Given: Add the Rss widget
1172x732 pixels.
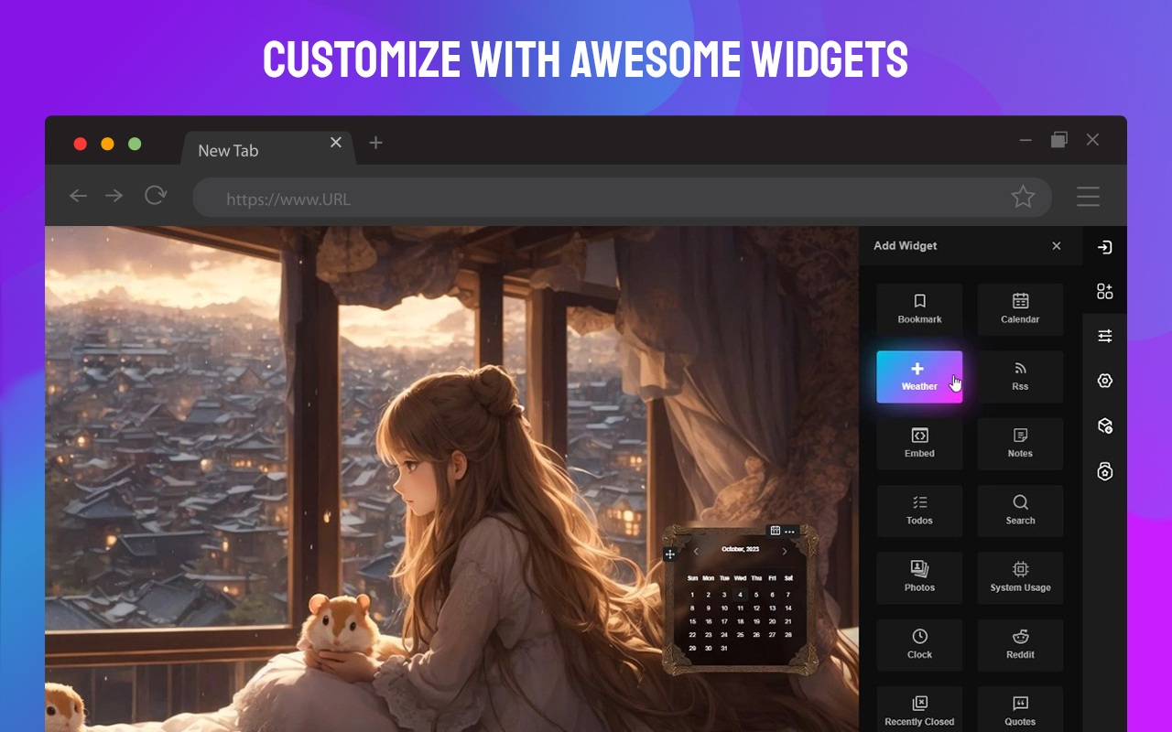Looking at the screenshot, I should click(x=1019, y=376).
